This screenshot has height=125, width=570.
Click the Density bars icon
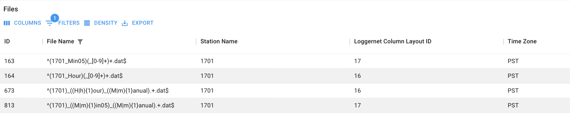(87, 23)
